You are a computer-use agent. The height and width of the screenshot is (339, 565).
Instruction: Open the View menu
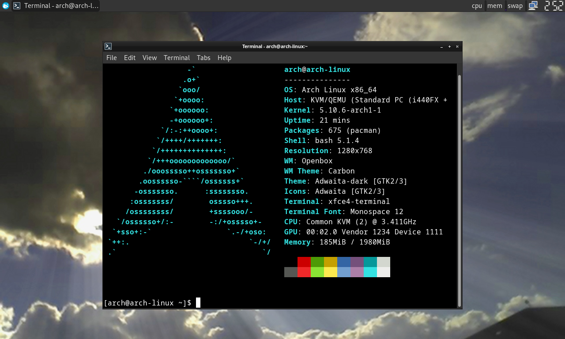pyautogui.click(x=150, y=58)
